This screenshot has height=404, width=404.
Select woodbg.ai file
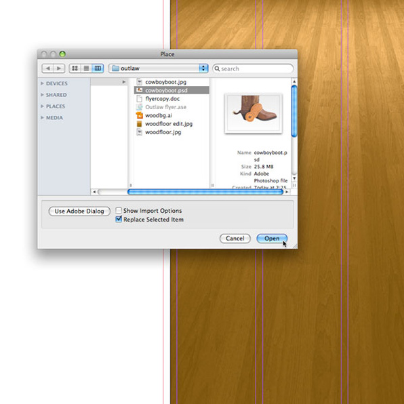coord(171,115)
